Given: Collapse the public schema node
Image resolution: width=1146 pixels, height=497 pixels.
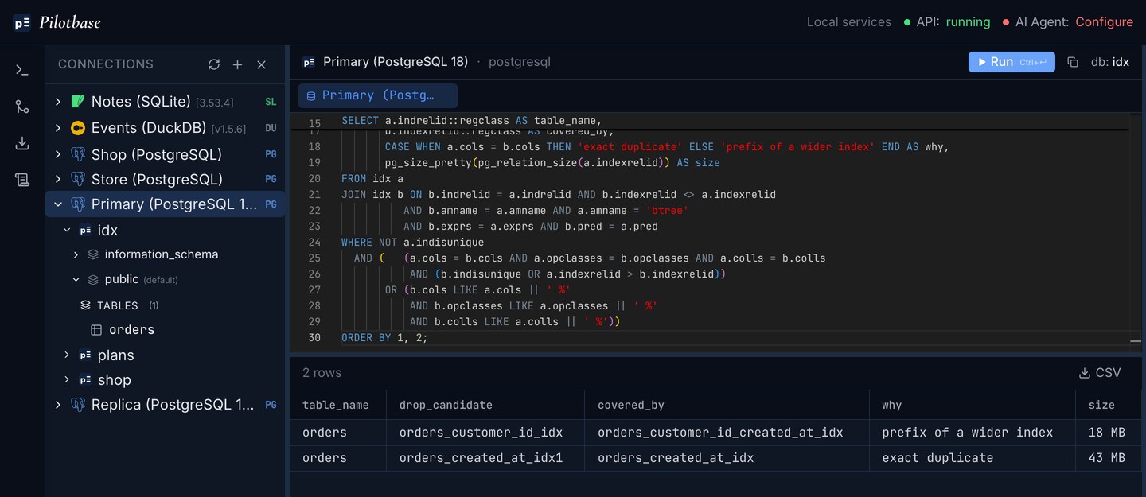Looking at the screenshot, I should (76, 280).
